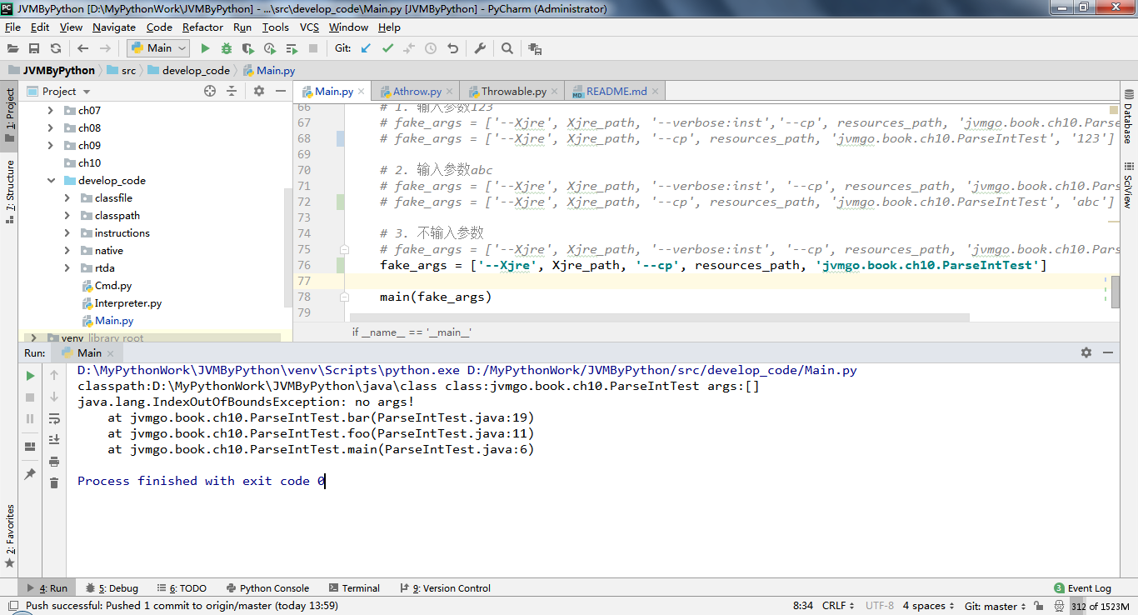Image resolution: width=1138 pixels, height=615 pixels.
Task: Expand the ch09 folder
Action: [50, 145]
